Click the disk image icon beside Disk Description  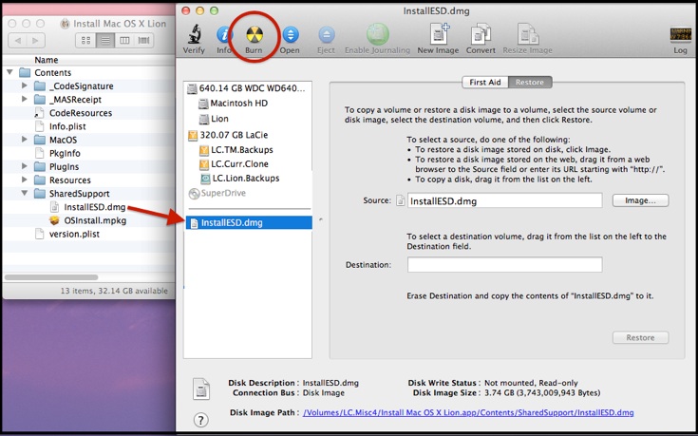(201, 389)
